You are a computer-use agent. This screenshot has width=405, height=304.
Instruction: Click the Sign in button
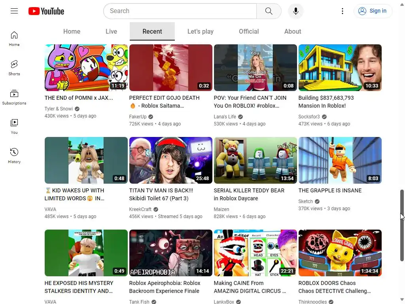point(373,11)
